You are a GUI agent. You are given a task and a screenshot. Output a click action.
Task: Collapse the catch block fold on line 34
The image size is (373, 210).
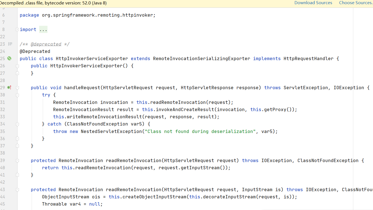[17, 124]
